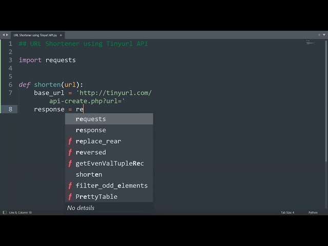Click function icon beside replace_rear
Screen dimensions: 328x246
point(70,141)
